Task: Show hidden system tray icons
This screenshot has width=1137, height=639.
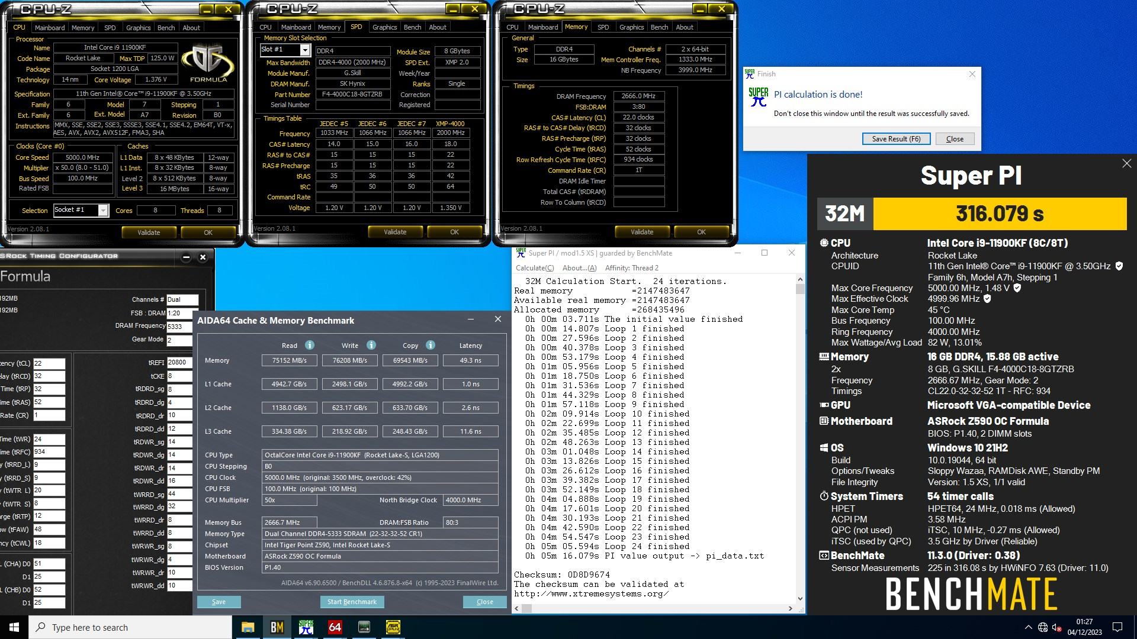Action: coord(1028,627)
